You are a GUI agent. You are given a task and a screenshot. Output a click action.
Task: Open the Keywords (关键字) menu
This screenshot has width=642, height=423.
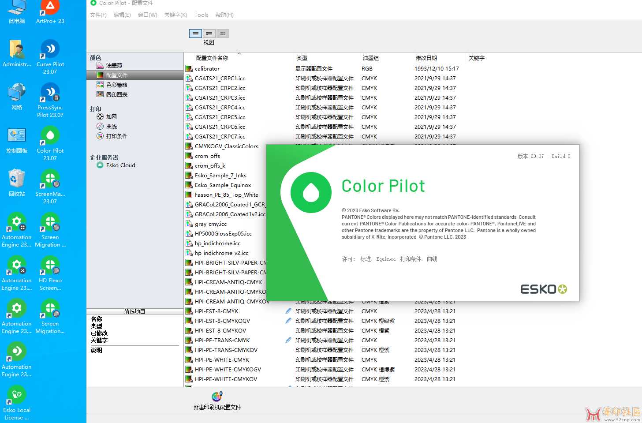click(x=176, y=15)
